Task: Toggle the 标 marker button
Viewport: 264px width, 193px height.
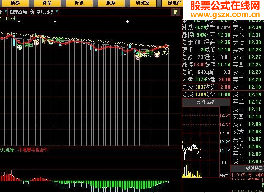Action: (x=176, y=12)
